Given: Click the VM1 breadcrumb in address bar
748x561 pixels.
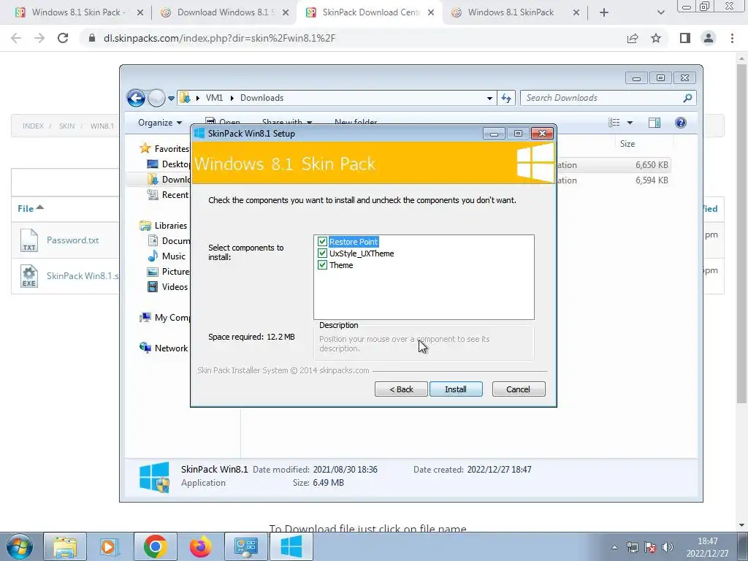Looking at the screenshot, I should click(214, 98).
